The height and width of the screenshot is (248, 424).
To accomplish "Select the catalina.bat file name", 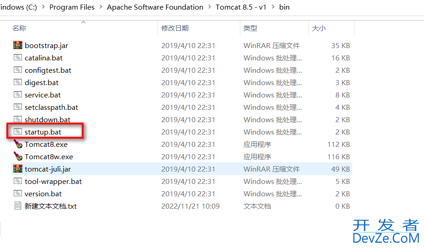I will (43, 58).
